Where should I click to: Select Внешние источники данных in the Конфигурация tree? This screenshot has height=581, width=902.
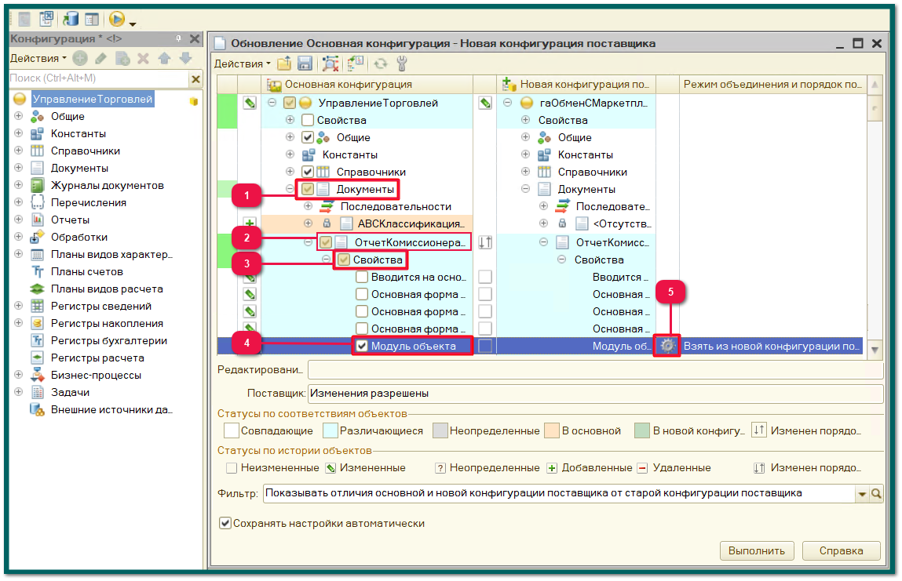click(x=111, y=409)
